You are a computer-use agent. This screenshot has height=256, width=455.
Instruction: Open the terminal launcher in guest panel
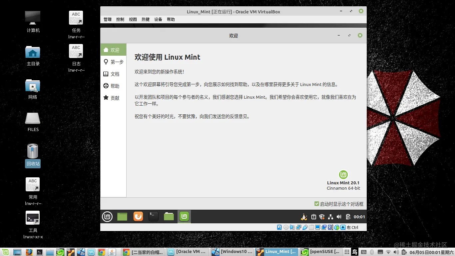[x=153, y=217]
